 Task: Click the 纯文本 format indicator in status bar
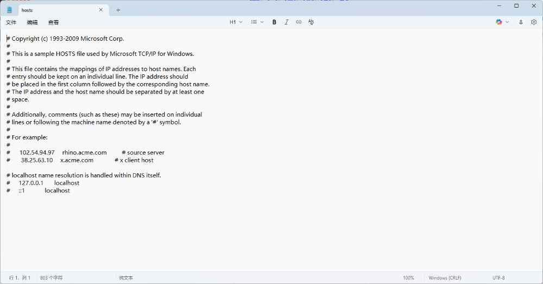point(126,277)
